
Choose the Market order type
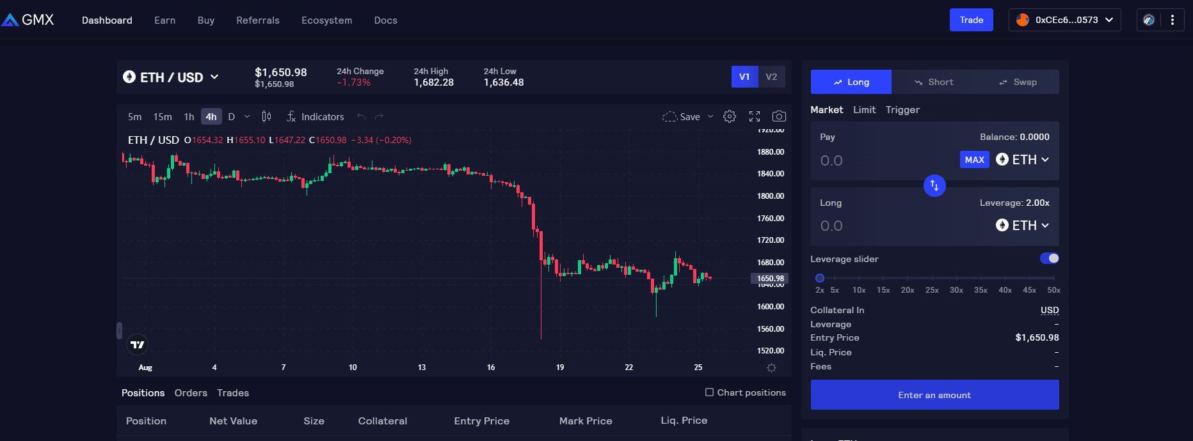coord(827,110)
